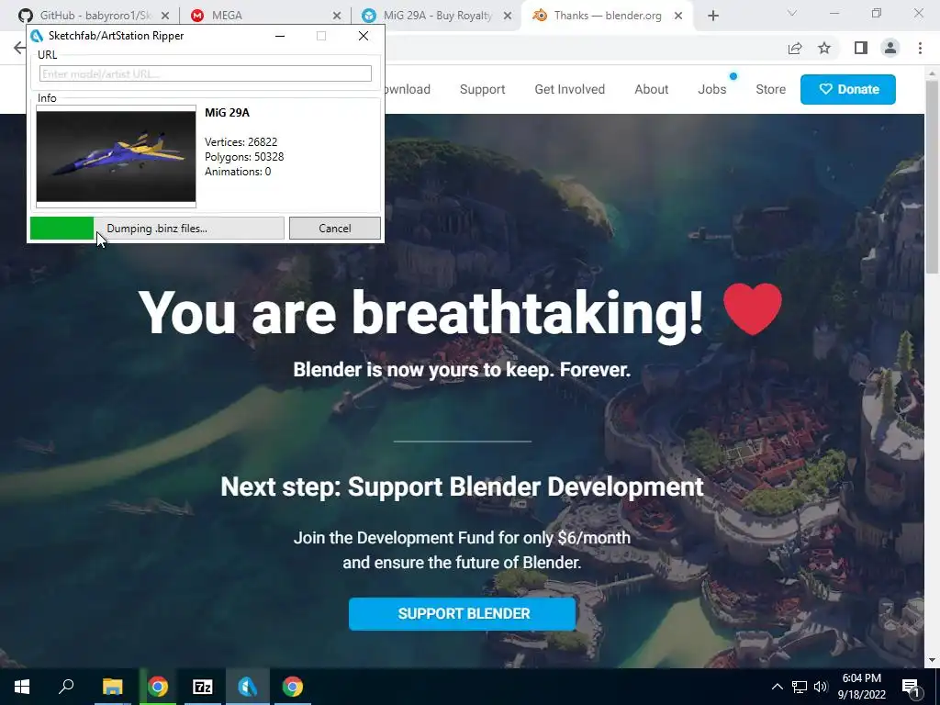This screenshot has width=940, height=705.
Task: Click the Vertices: 26822 text
Action: click(241, 142)
